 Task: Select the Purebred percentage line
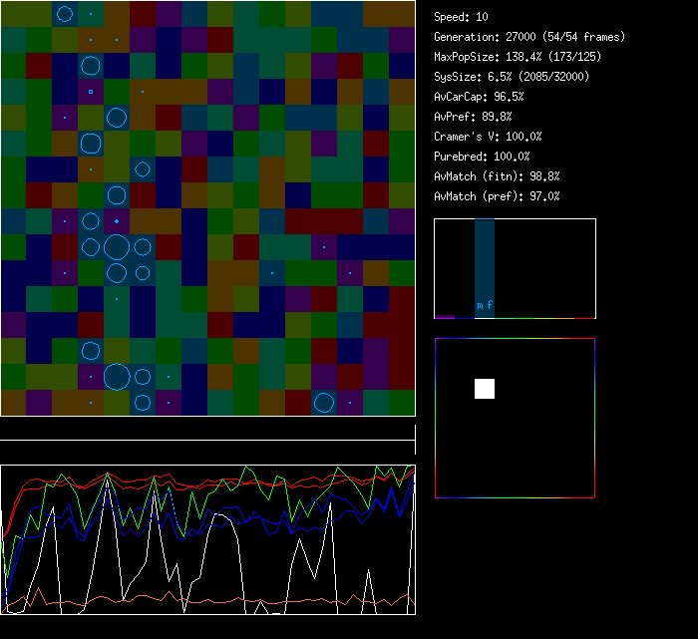(x=482, y=157)
